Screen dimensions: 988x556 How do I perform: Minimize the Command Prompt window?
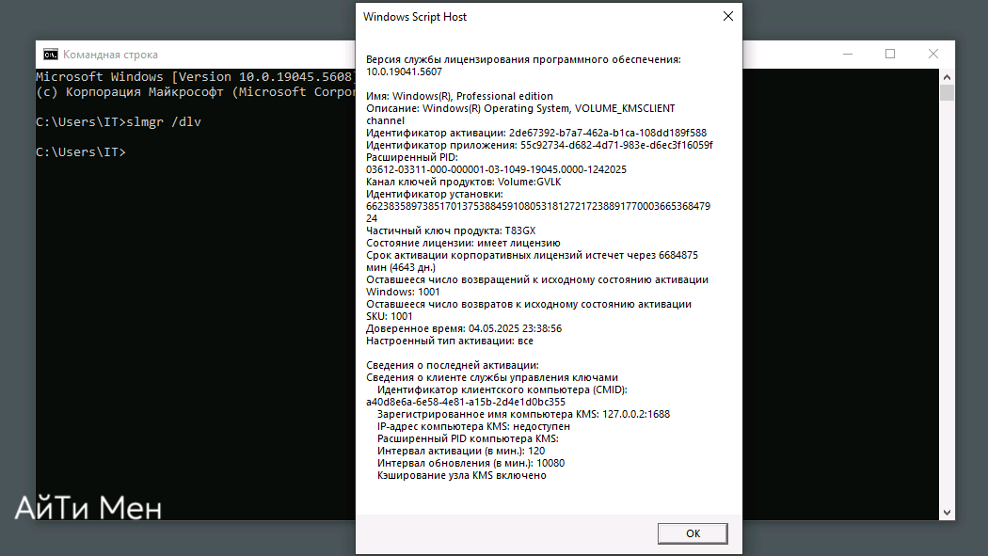[848, 55]
